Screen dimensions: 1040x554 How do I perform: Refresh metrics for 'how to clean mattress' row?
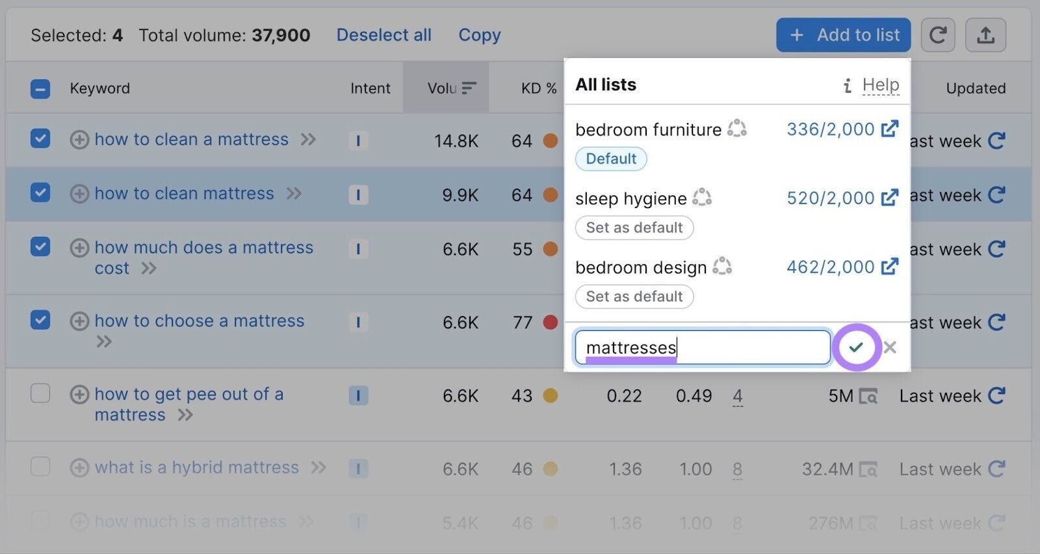point(996,194)
